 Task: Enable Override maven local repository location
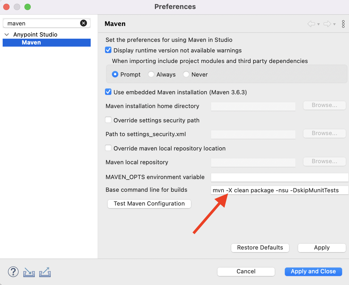(x=108, y=148)
